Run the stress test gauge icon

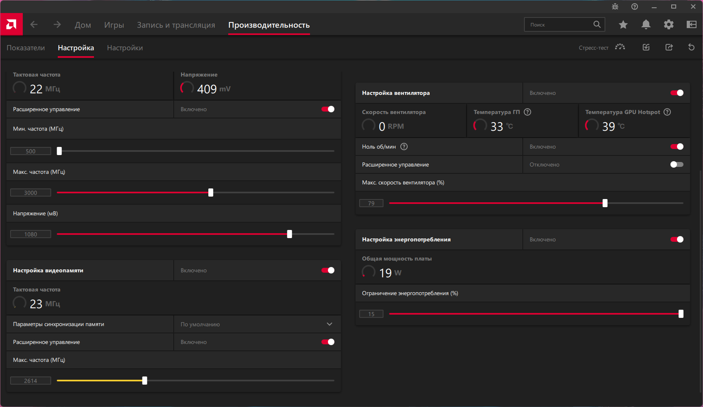click(620, 47)
